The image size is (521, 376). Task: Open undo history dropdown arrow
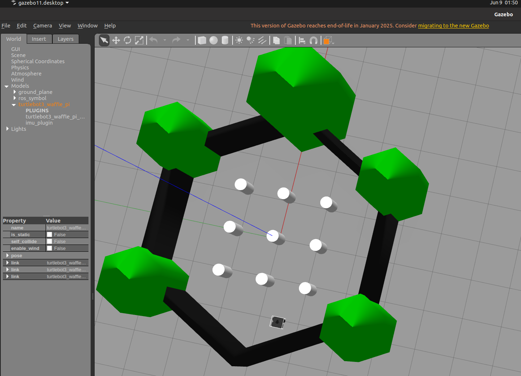[165, 40]
